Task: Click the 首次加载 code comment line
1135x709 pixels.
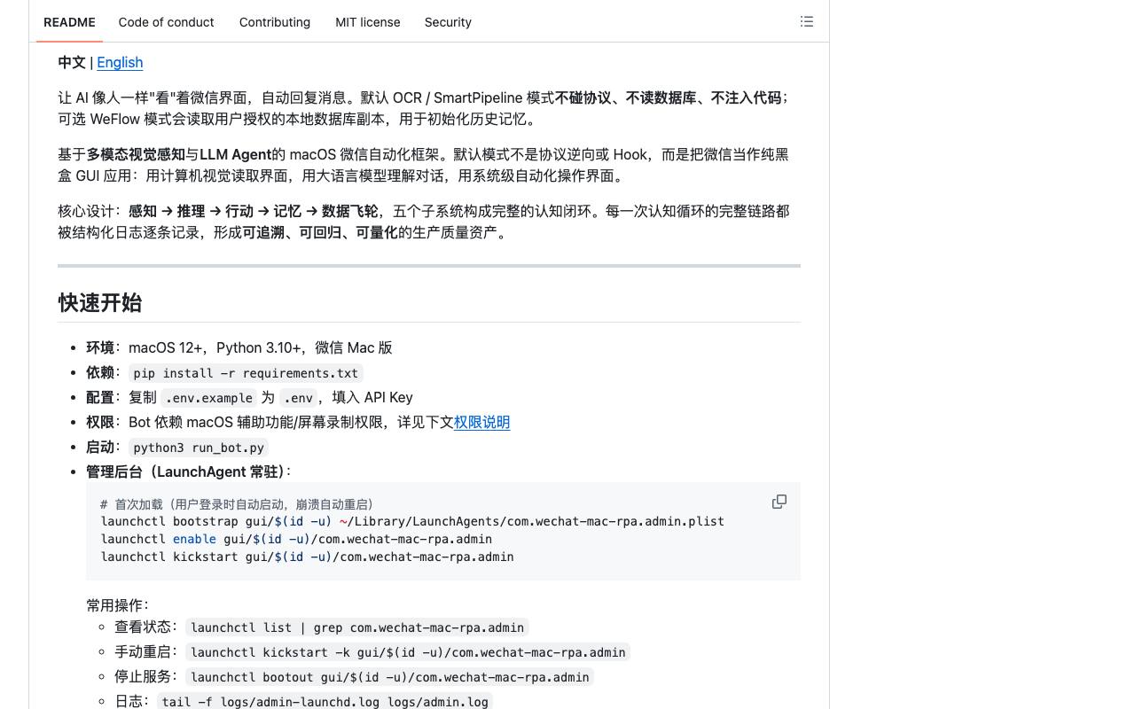Action: pyautogui.click(x=237, y=503)
